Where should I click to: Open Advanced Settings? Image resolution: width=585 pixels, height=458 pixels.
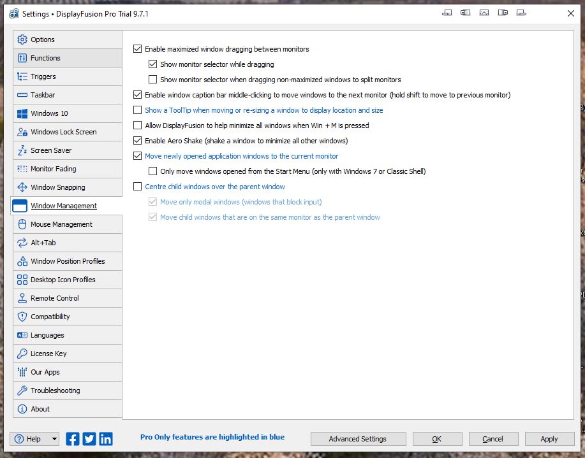pos(357,439)
